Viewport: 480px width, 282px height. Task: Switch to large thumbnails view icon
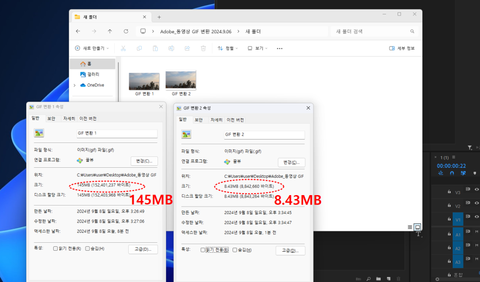[417, 227]
